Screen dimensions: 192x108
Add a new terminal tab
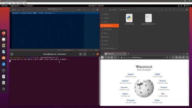coord(12,54)
